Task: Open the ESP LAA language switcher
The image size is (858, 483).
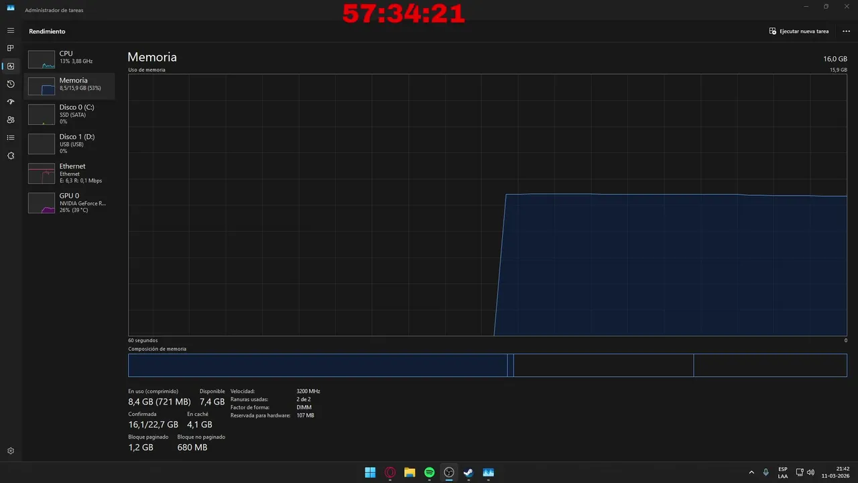Action: 783,472
